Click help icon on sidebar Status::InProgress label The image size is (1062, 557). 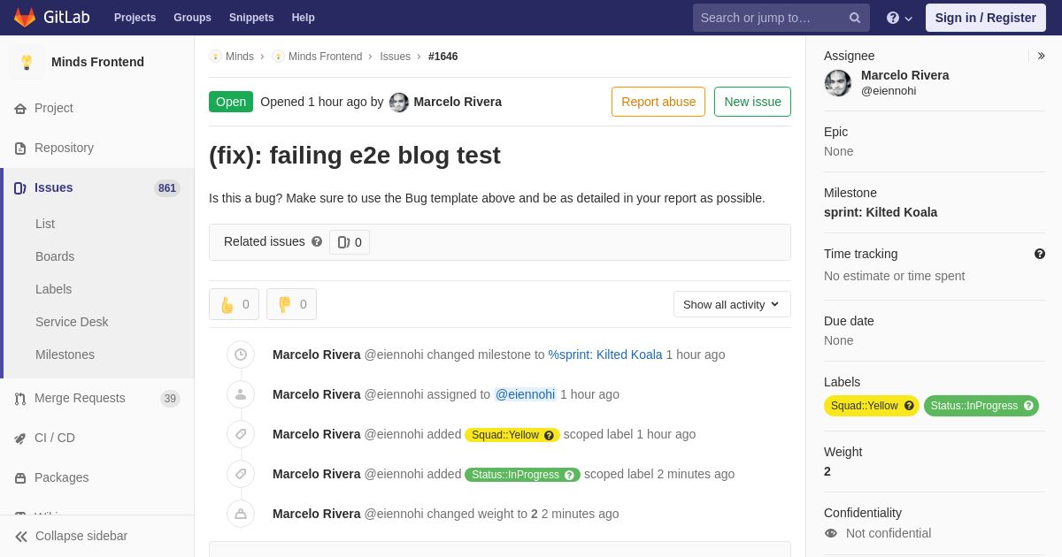point(1028,406)
